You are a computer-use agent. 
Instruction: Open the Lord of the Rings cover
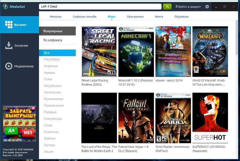coord(99,118)
